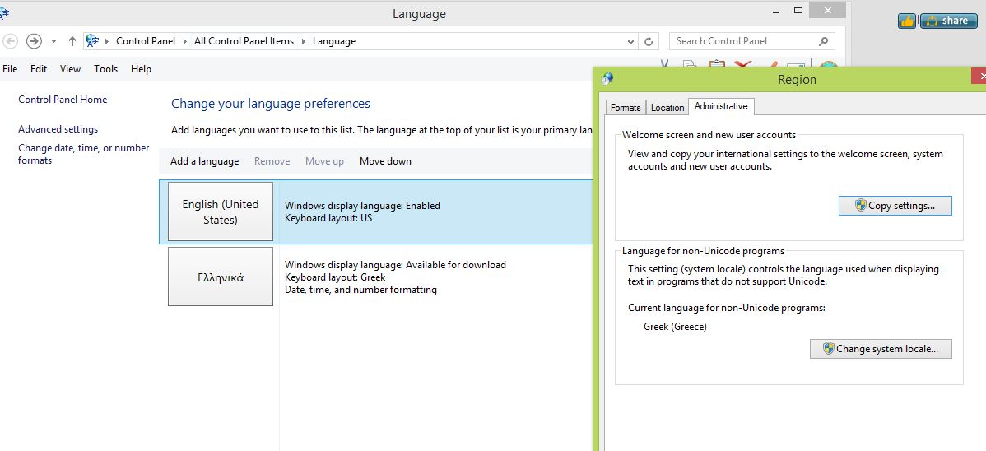Switch to the Location tab
Screen dimensions: 986x451
pos(667,108)
